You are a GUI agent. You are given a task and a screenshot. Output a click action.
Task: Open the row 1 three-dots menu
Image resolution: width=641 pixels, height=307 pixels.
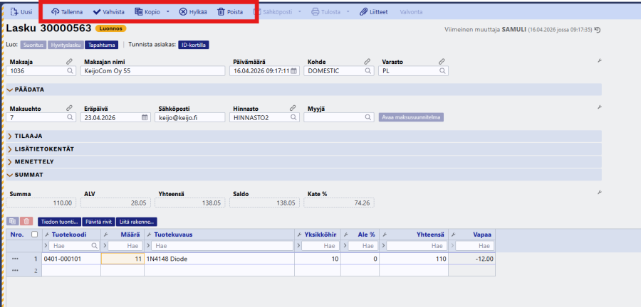click(x=15, y=259)
